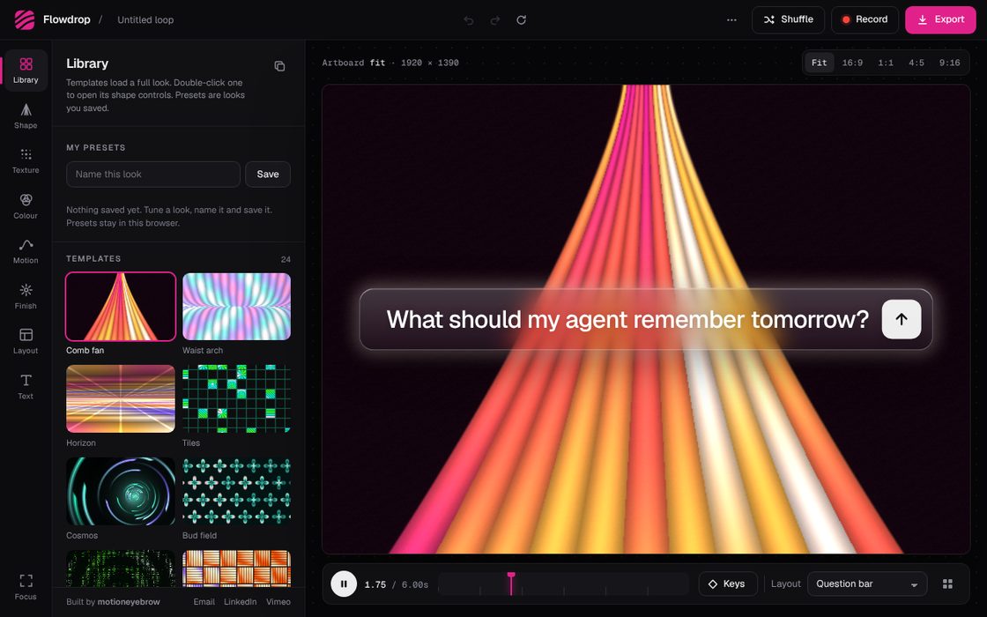
Task: Select the 16:9 aspect ratio
Action: [852, 63]
